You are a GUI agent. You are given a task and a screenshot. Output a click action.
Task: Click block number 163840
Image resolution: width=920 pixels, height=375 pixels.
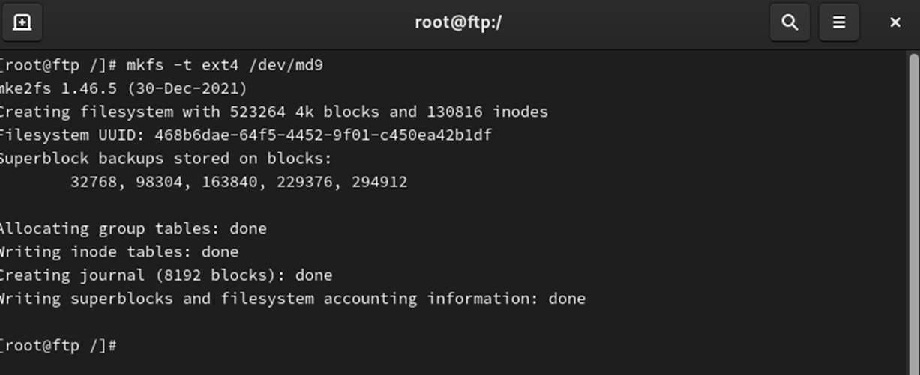click(231, 182)
